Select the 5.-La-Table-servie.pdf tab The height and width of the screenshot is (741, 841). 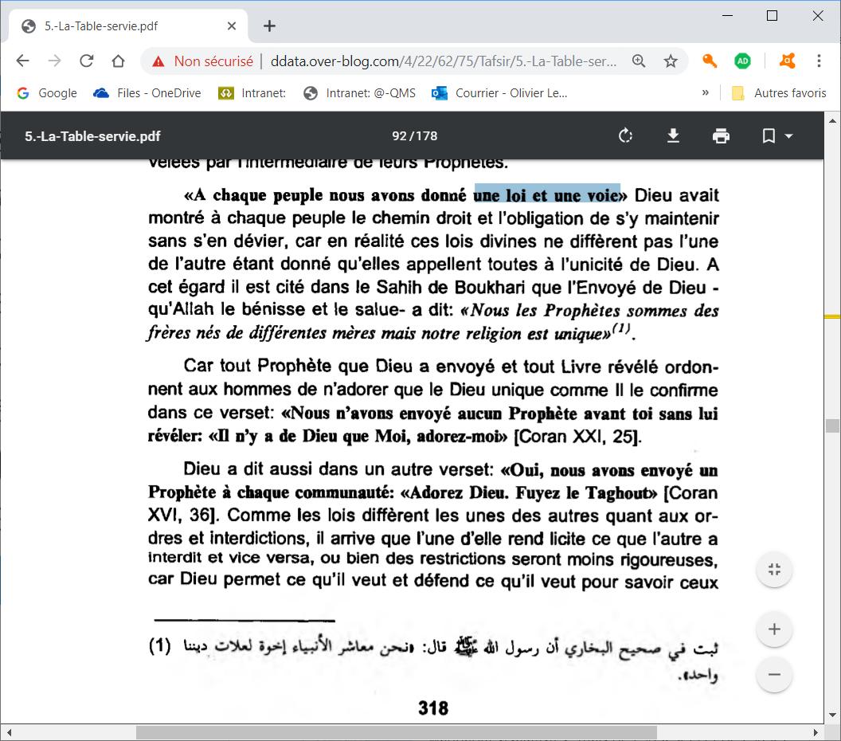(x=127, y=25)
